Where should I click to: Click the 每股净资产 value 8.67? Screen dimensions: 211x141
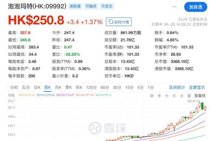[x=36, y=69]
